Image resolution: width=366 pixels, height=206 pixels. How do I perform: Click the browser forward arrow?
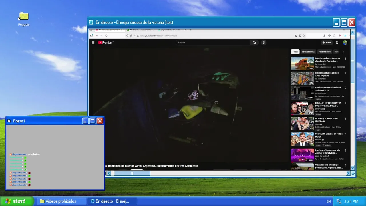click(101, 35)
